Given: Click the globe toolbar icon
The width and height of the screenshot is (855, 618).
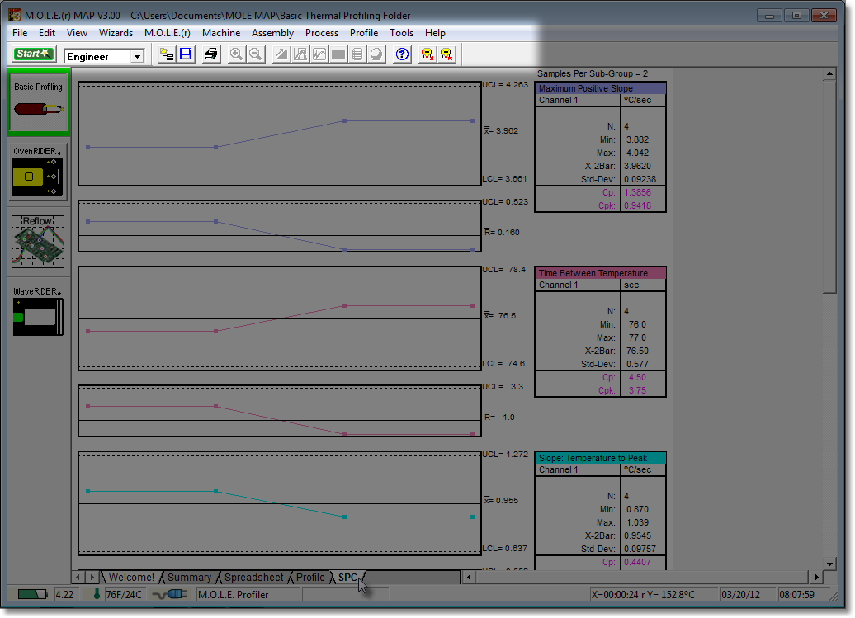Looking at the screenshot, I should 376,54.
